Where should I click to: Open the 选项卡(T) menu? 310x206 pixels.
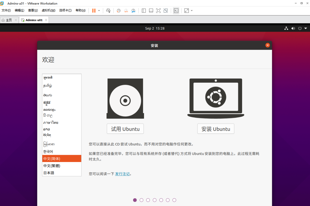pos(65,10)
